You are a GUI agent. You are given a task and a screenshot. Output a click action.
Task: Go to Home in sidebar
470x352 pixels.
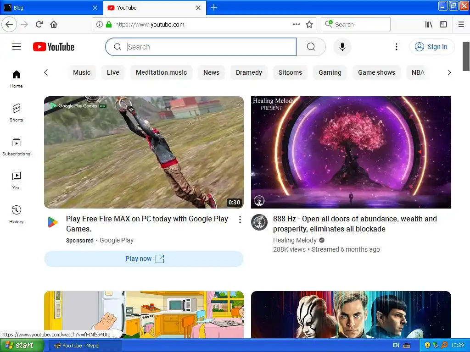pos(17,79)
